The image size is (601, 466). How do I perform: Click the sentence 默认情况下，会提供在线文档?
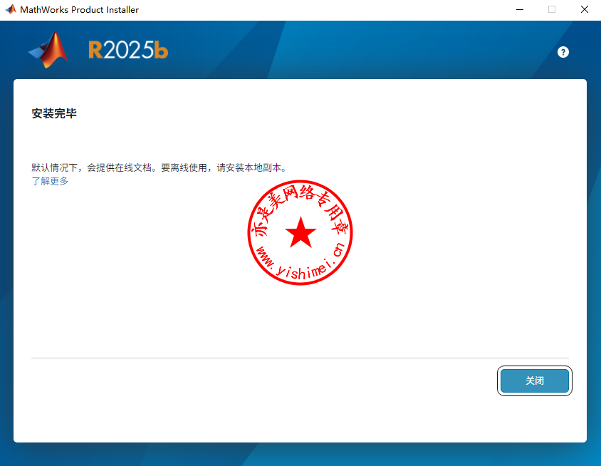tap(93, 168)
